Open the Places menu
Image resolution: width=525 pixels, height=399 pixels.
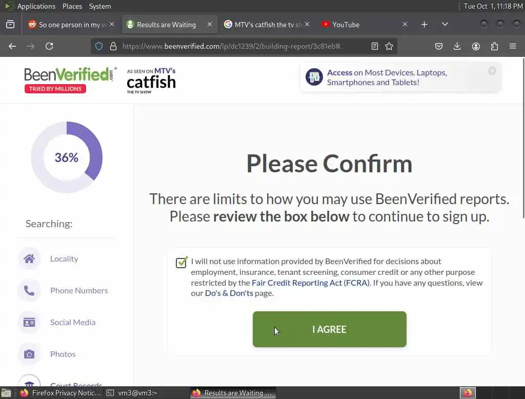[72, 6]
